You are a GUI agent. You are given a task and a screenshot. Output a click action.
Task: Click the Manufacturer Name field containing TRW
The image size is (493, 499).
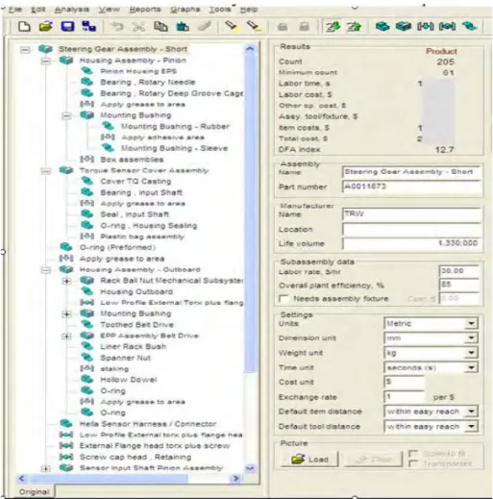tap(411, 214)
